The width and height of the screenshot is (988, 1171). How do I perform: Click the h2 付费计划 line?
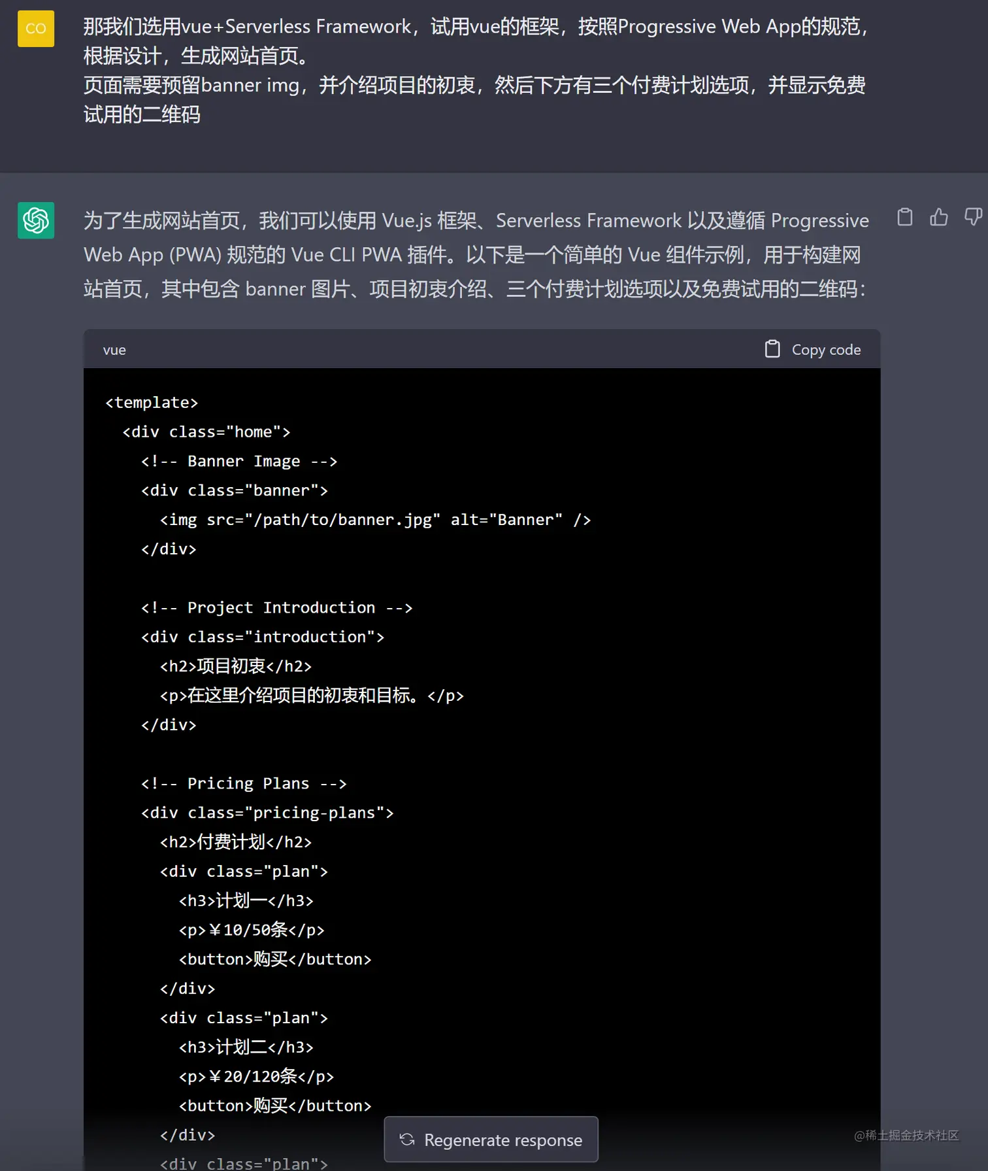coord(236,842)
